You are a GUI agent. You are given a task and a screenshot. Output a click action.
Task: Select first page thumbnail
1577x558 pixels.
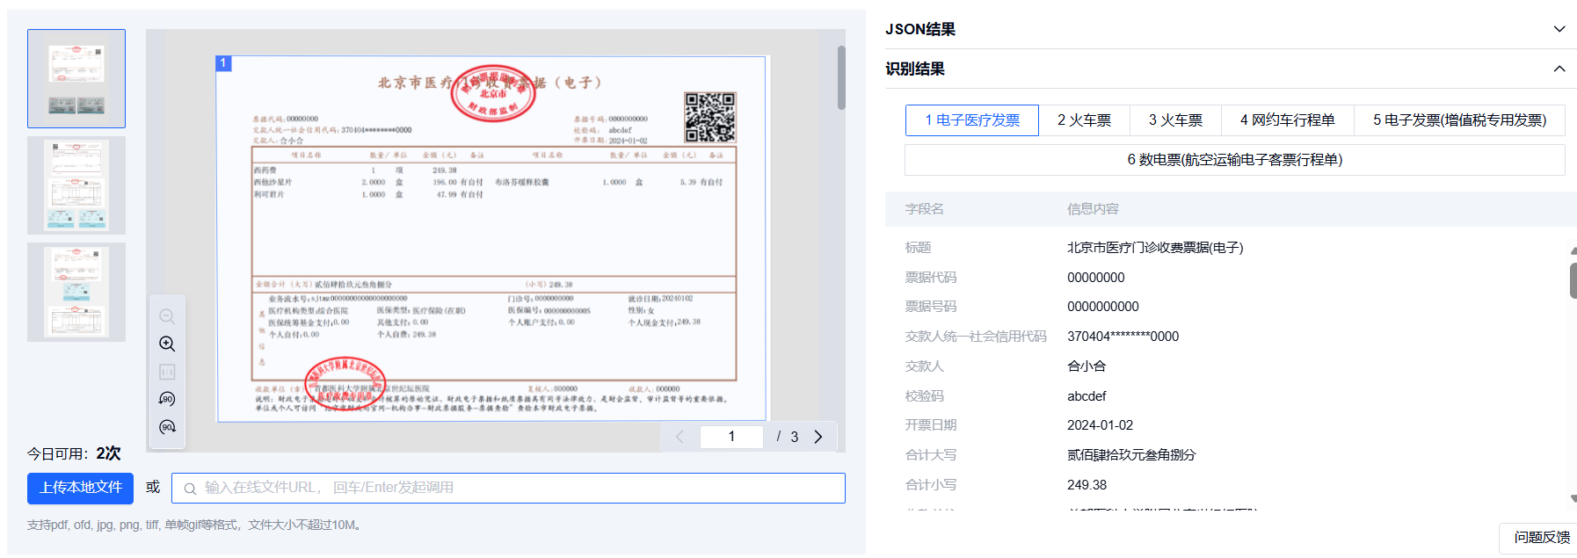click(76, 79)
